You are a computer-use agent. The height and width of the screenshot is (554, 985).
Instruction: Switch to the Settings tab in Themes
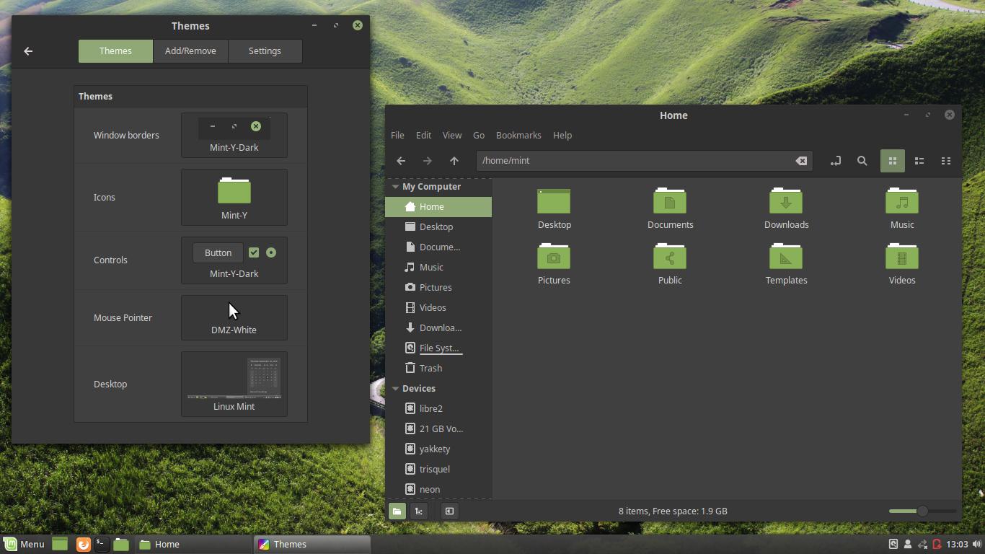pyautogui.click(x=265, y=51)
